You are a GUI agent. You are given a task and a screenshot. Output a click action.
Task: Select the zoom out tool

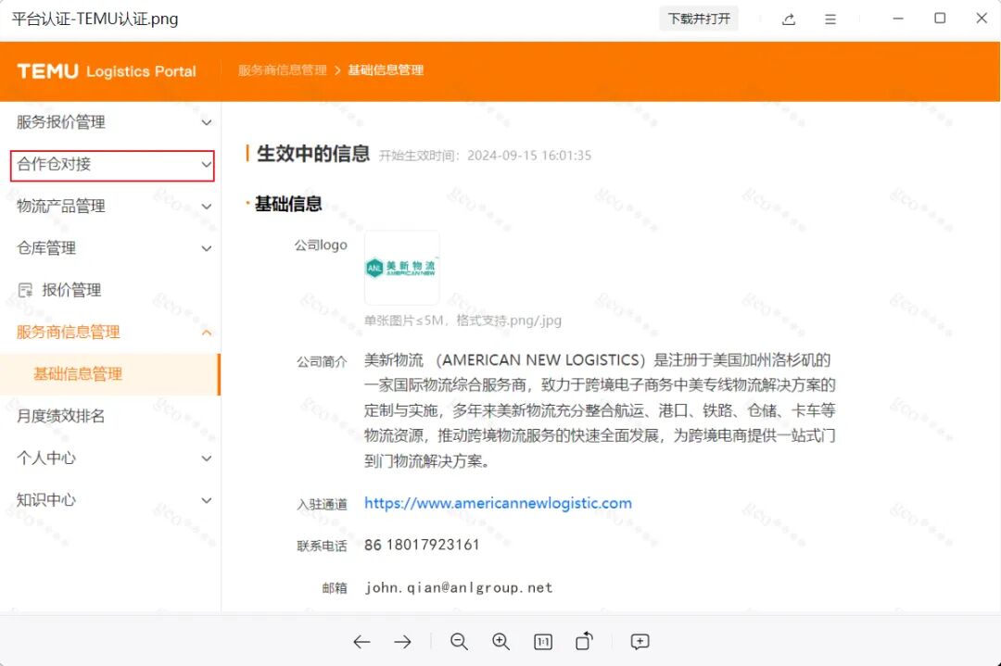[x=460, y=641]
